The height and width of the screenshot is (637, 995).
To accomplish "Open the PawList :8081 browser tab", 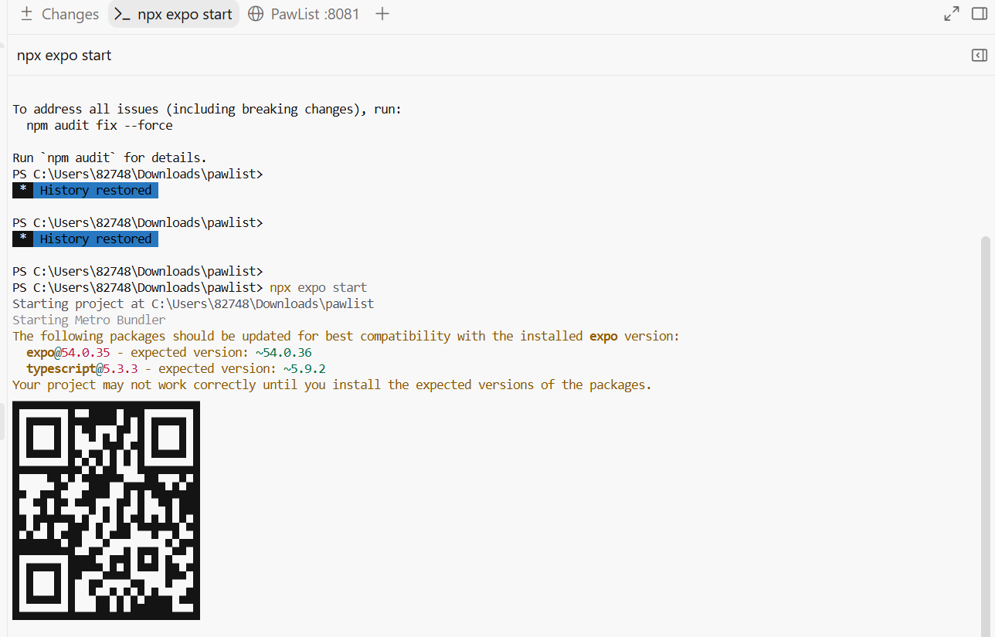I will pos(304,14).
